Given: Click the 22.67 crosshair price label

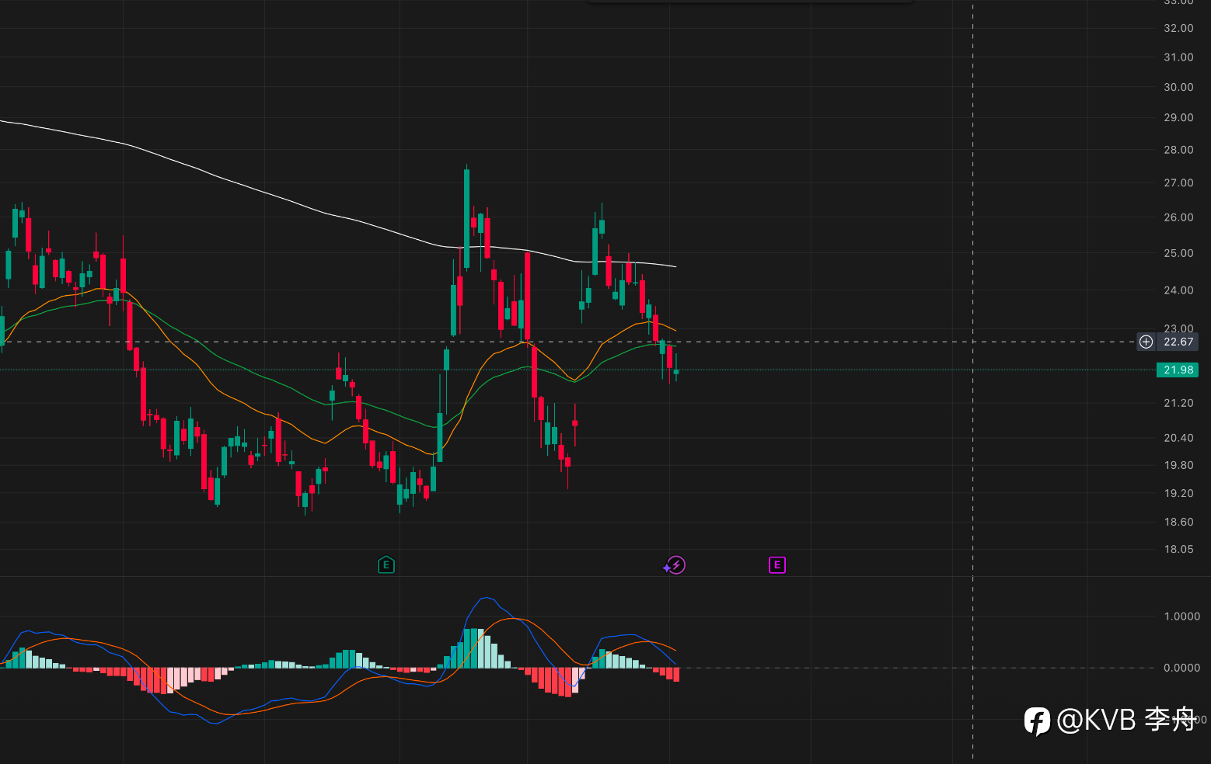Looking at the screenshot, I should (x=1178, y=342).
